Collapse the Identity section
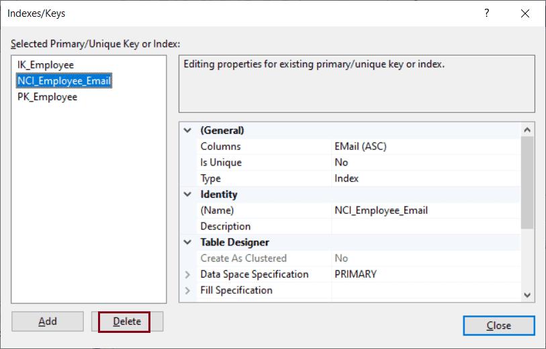This screenshot has width=546, height=349. point(187,194)
